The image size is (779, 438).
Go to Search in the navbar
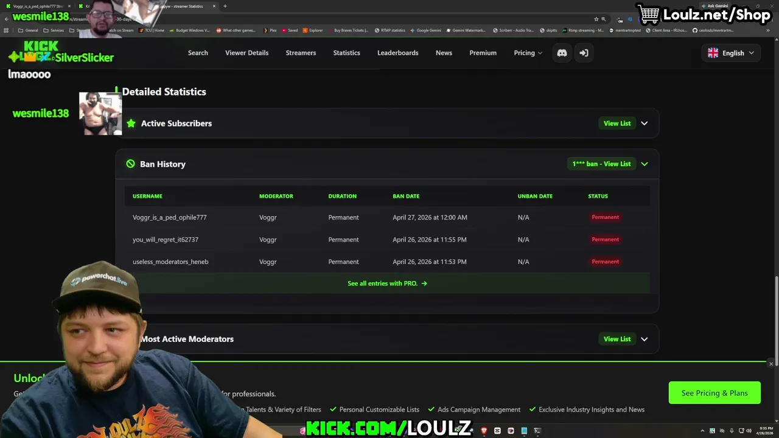coord(198,53)
